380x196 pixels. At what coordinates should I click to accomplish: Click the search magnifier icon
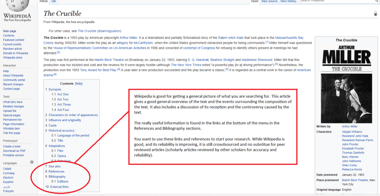(377, 1)
